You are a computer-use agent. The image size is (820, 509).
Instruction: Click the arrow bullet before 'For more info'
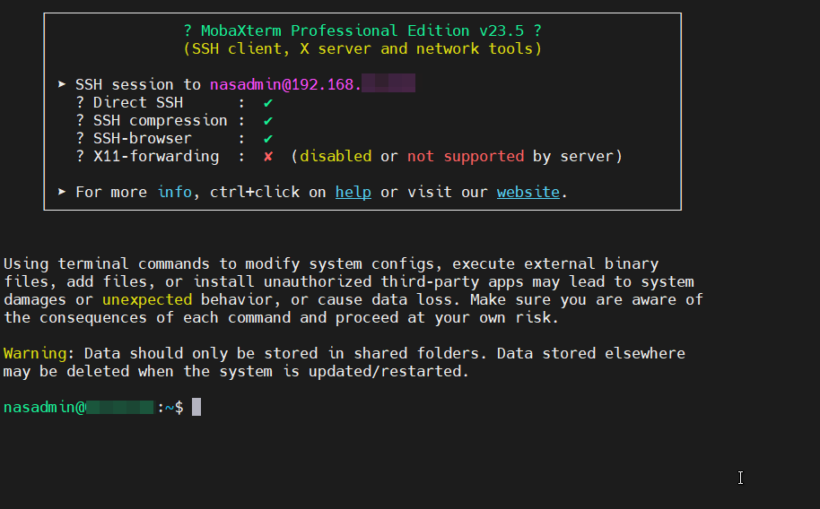click(62, 193)
